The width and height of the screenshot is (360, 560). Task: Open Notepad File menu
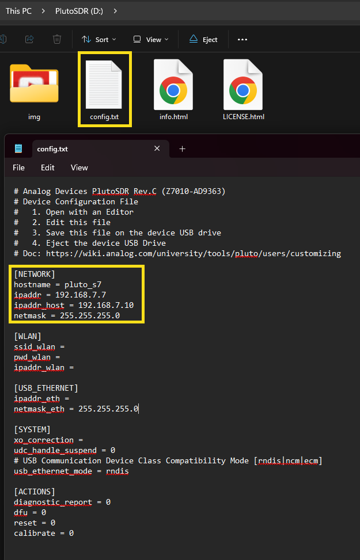pyautogui.click(x=19, y=167)
